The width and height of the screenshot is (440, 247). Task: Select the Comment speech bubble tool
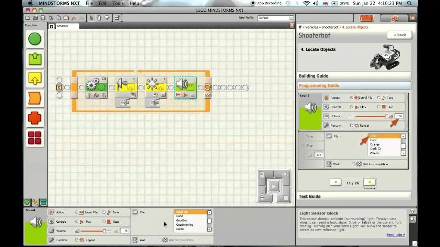pos(107,18)
